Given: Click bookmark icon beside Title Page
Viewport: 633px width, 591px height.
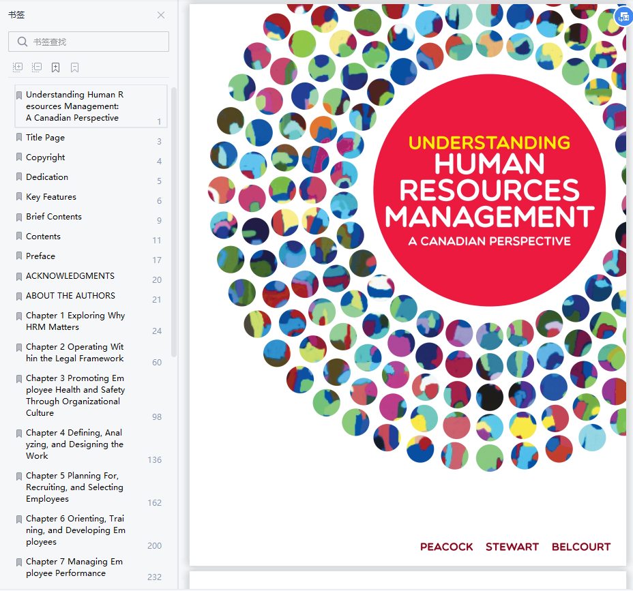Looking at the screenshot, I should pos(18,138).
